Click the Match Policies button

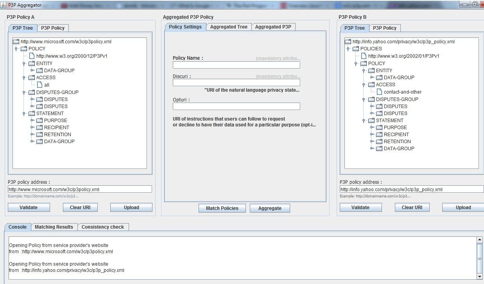pos(222,208)
